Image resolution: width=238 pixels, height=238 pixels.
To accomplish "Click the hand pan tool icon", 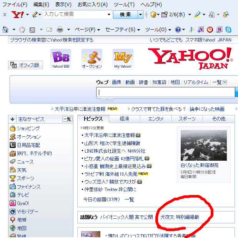I will (x=22, y=30).
